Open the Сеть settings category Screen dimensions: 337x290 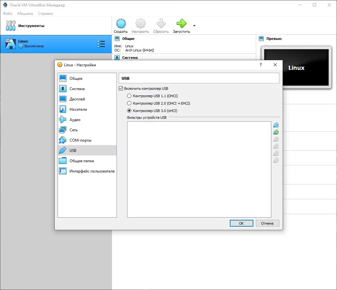(x=87, y=130)
